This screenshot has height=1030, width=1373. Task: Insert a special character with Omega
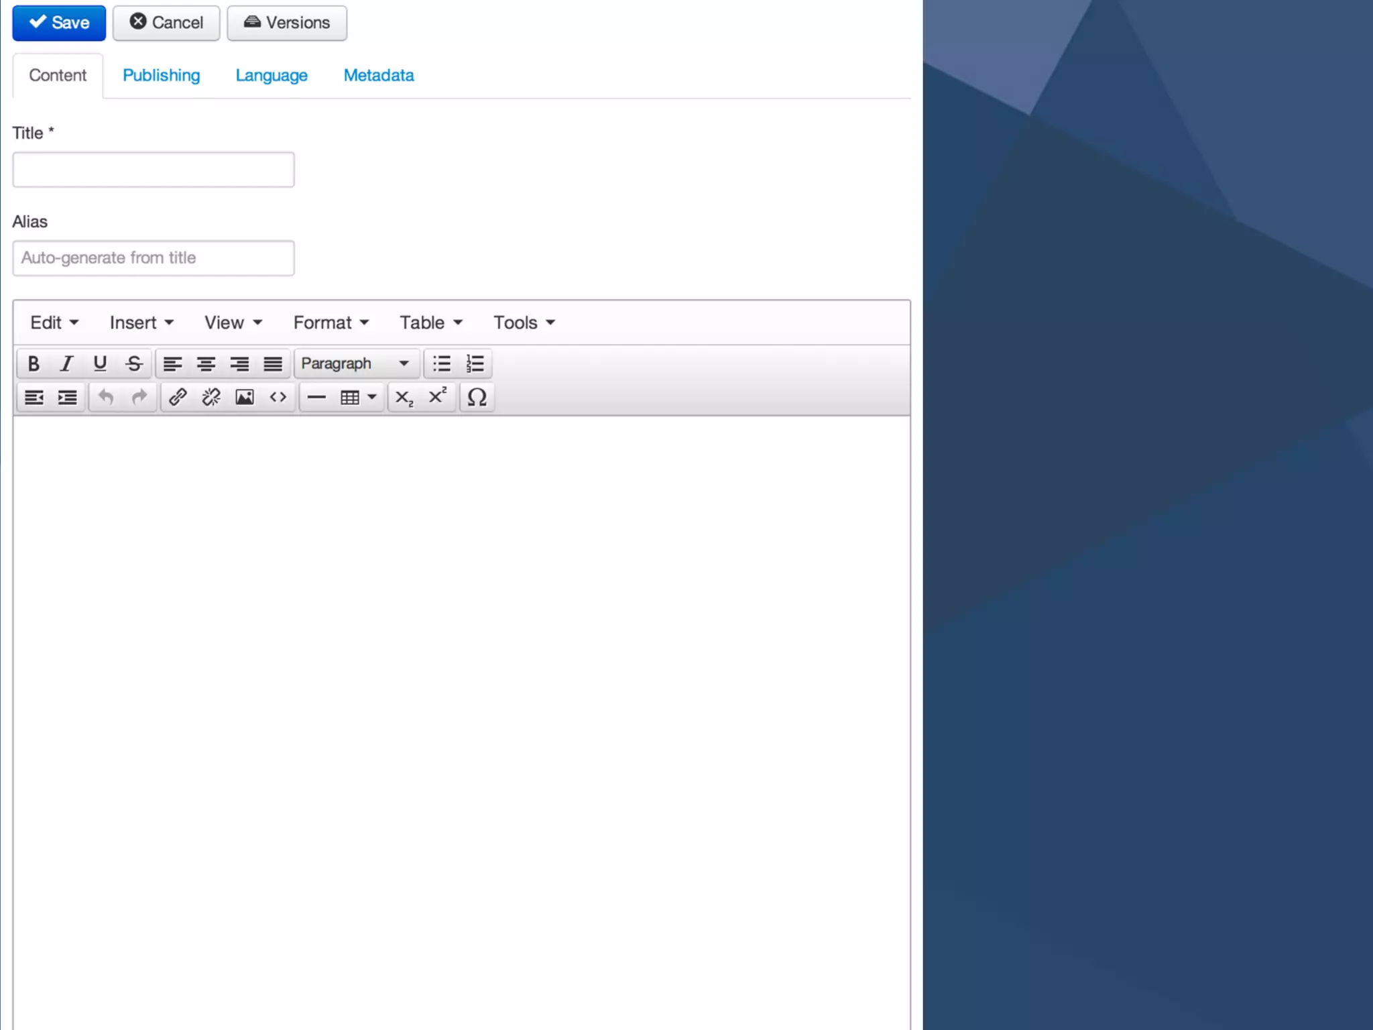477,397
